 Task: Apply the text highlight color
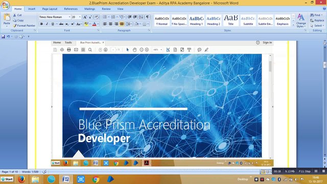[86, 24]
